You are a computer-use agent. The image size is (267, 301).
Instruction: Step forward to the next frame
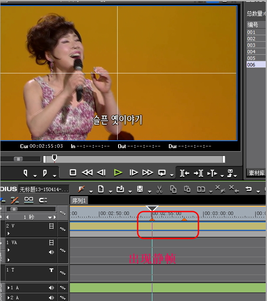134,172
